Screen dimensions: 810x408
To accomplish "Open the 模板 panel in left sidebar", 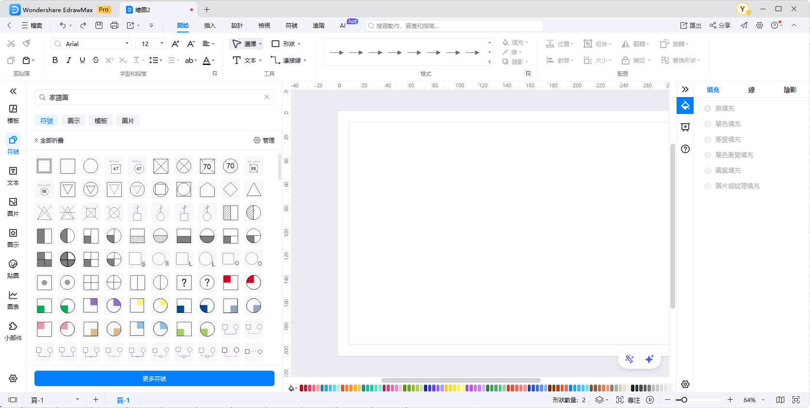I will (13, 114).
